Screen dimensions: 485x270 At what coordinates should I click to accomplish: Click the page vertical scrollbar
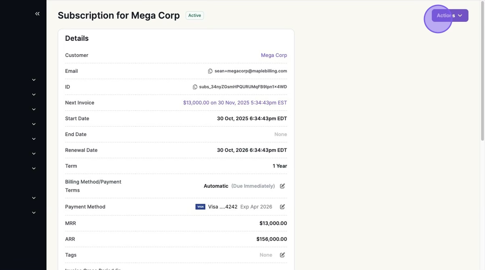pos(482,73)
